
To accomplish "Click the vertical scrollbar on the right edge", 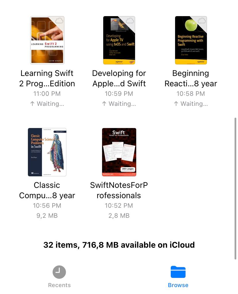I will (x=235, y=188).
